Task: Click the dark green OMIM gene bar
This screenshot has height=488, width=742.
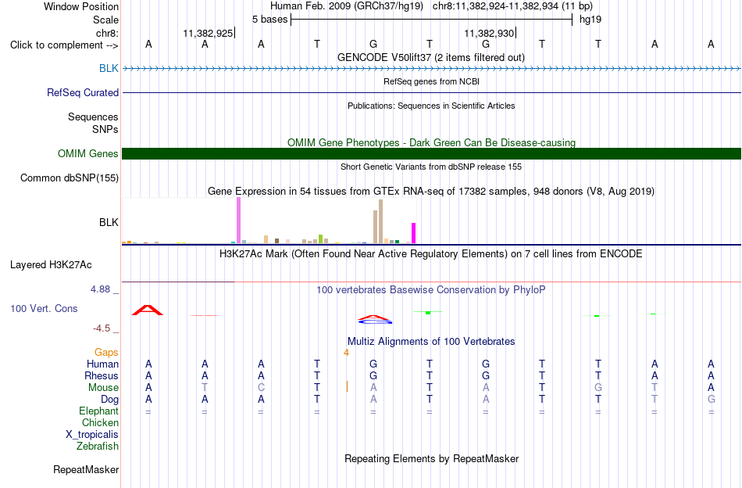Action: pos(431,153)
